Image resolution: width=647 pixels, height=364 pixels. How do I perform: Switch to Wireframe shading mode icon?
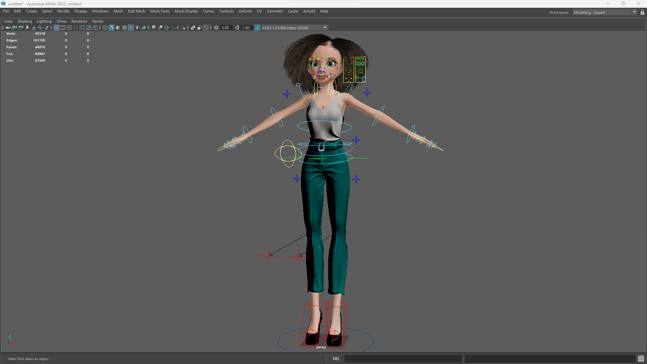coord(105,28)
